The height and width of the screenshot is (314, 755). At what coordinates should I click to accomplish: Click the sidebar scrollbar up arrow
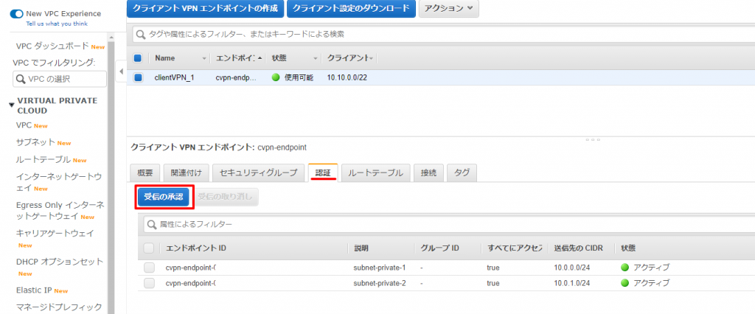(111, 37)
